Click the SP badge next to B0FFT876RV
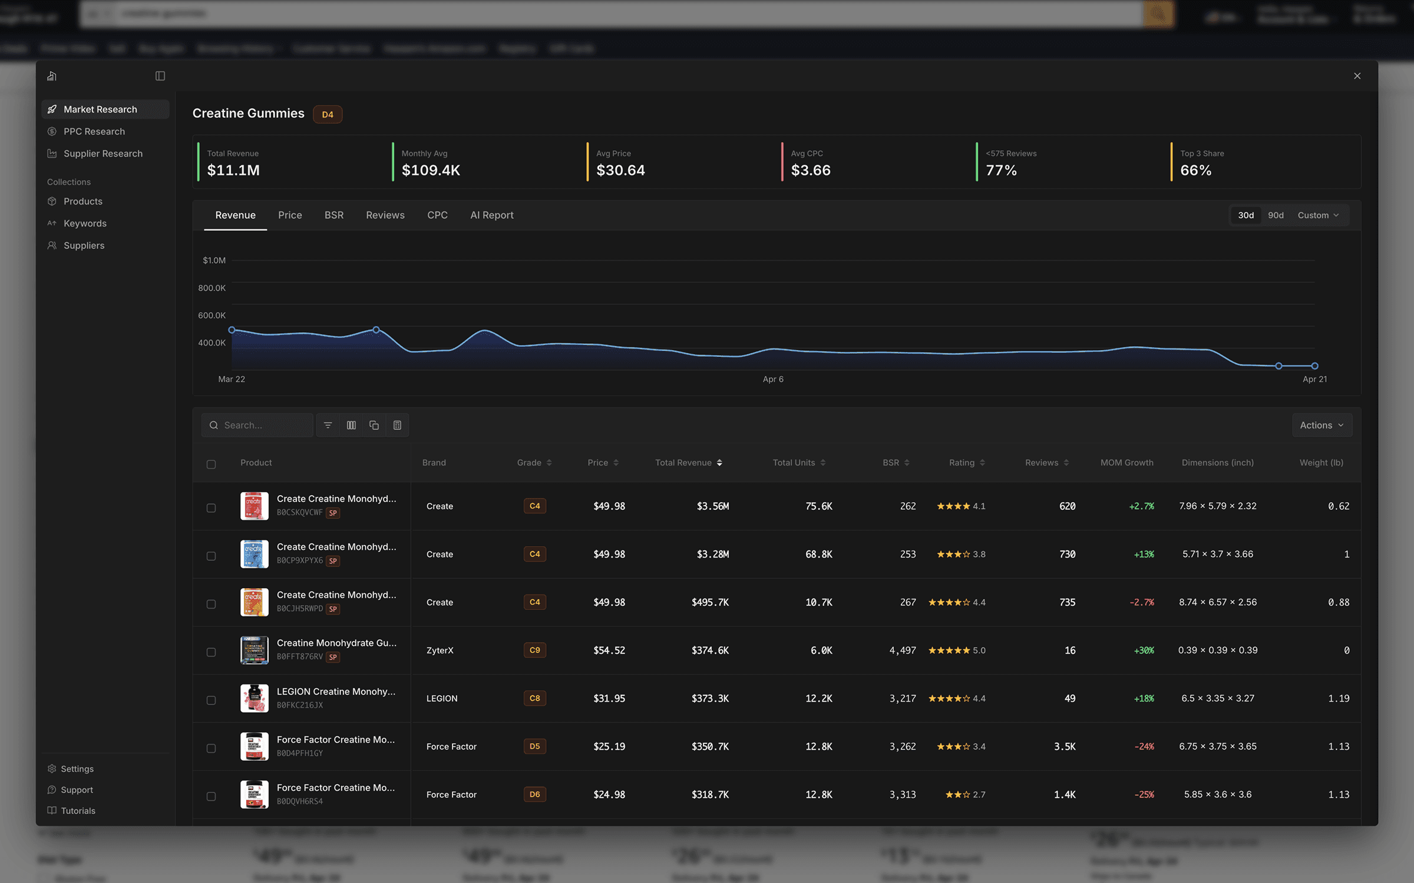This screenshot has width=1414, height=883. pyautogui.click(x=333, y=658)
